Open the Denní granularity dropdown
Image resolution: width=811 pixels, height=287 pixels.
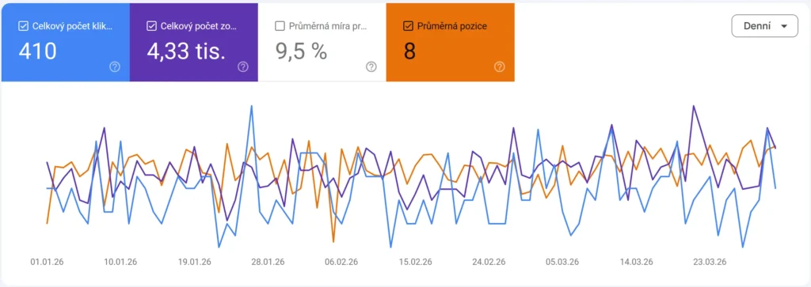764,26
